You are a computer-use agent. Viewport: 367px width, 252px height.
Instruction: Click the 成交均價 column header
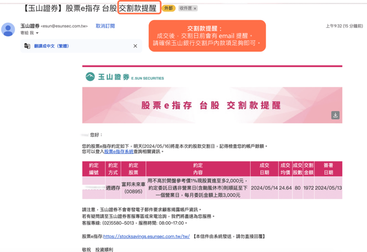coord(285,169)
